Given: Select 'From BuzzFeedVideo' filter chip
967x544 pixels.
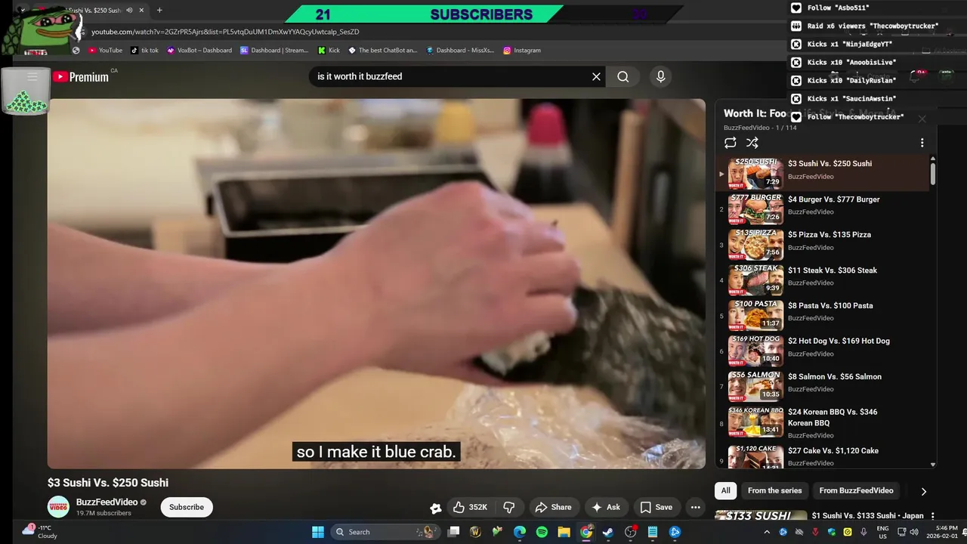Looking at the screenshot, I should coord(856,490).
